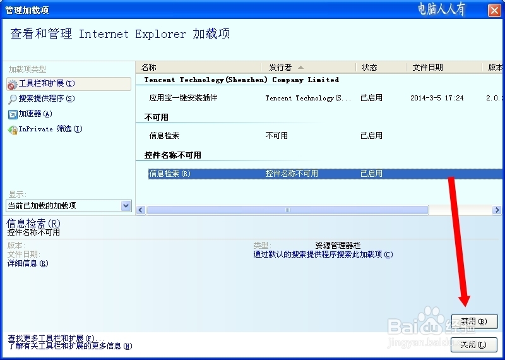This screenshot has height=360, width=505.
Task: Open 了解有关工具栏和扩展的更多信息(N) link
Action: (70, 346)
